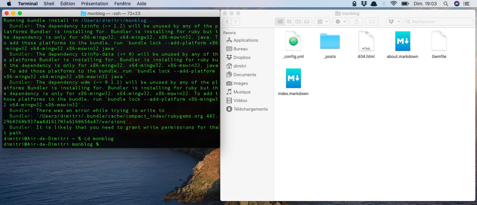
Task: Open the Shell menu
Action: 49,4
